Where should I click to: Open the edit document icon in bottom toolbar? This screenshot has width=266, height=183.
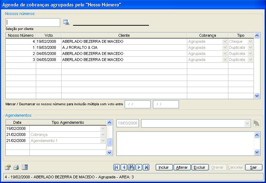click(8, 167)
